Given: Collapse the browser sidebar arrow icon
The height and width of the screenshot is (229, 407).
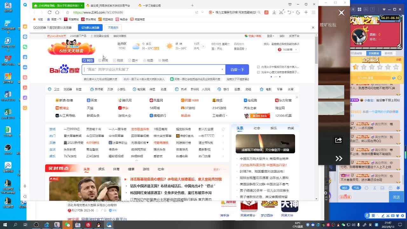Looking at the screenshot, I should tap(25, 197).
